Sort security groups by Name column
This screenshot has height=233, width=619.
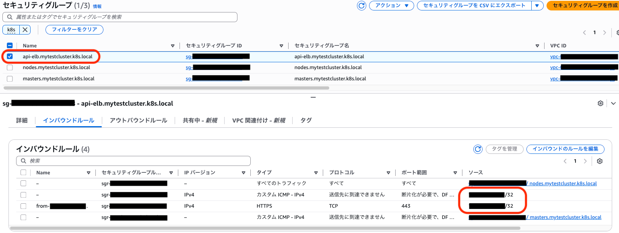(x=173, y=46)
